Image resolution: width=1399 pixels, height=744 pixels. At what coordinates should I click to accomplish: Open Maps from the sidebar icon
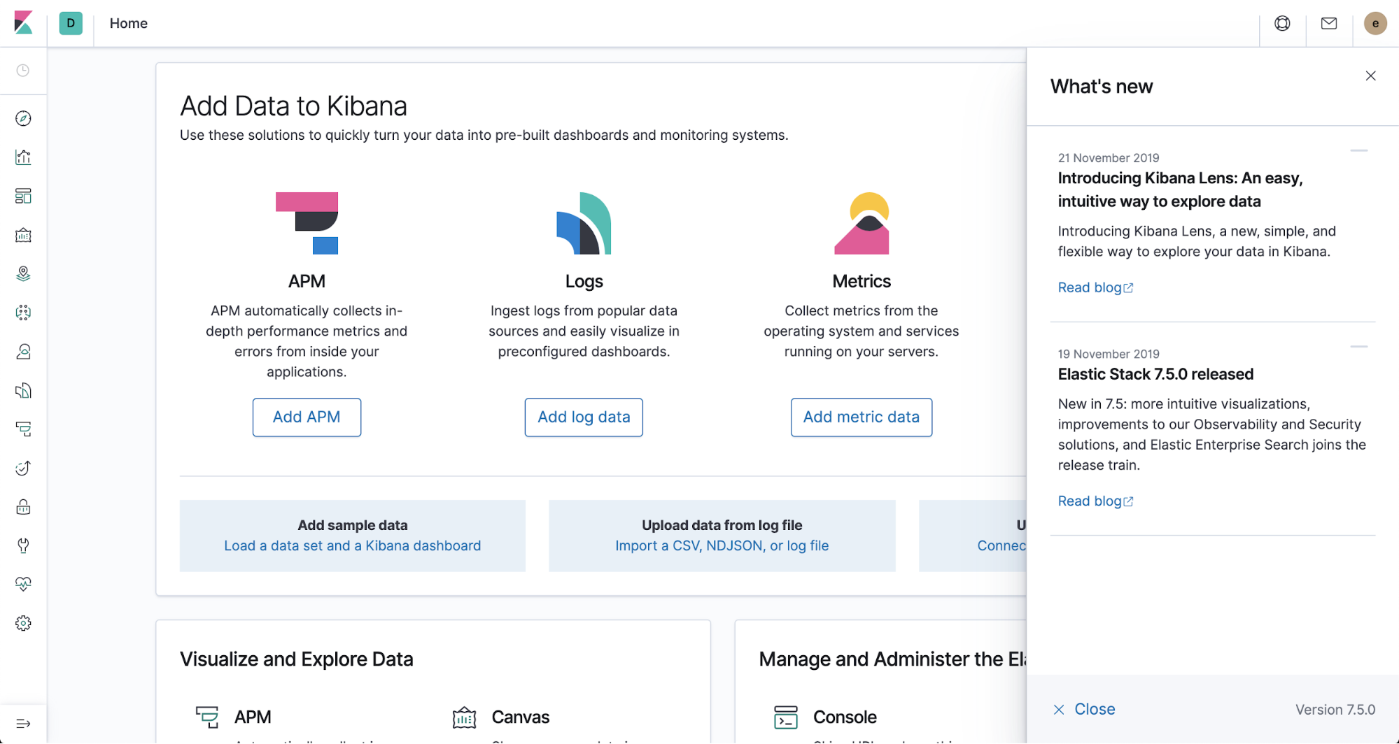(23, 274)
